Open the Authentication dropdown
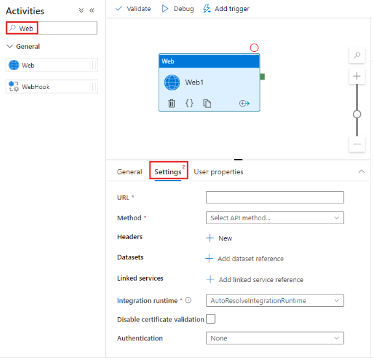 click(275, 338)
